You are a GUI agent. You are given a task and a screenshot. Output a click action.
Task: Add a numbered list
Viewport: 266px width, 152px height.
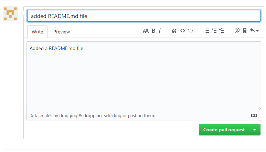point(214,31)
